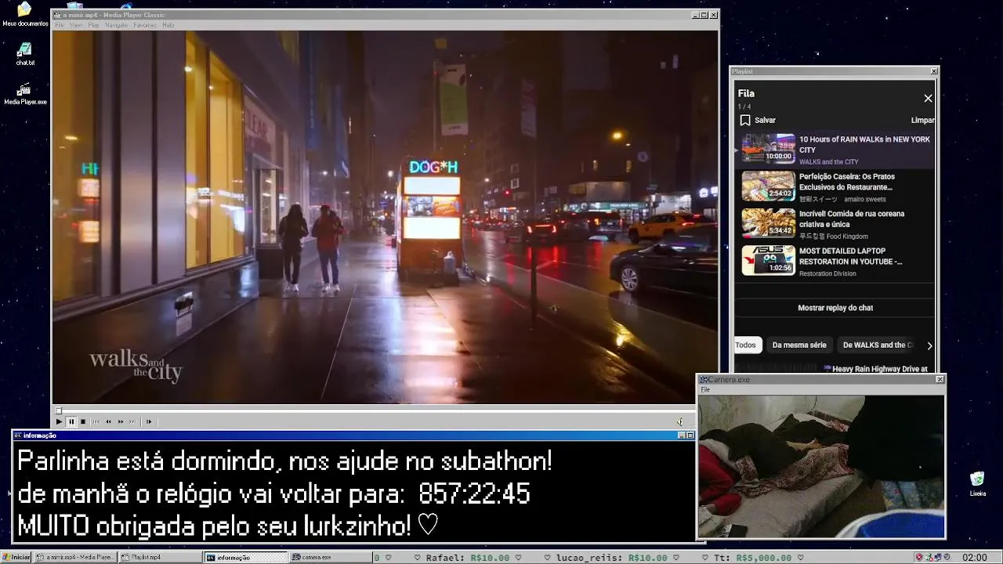
Task: Click the fast-forward button in the player controls
Action: (121, 421)
